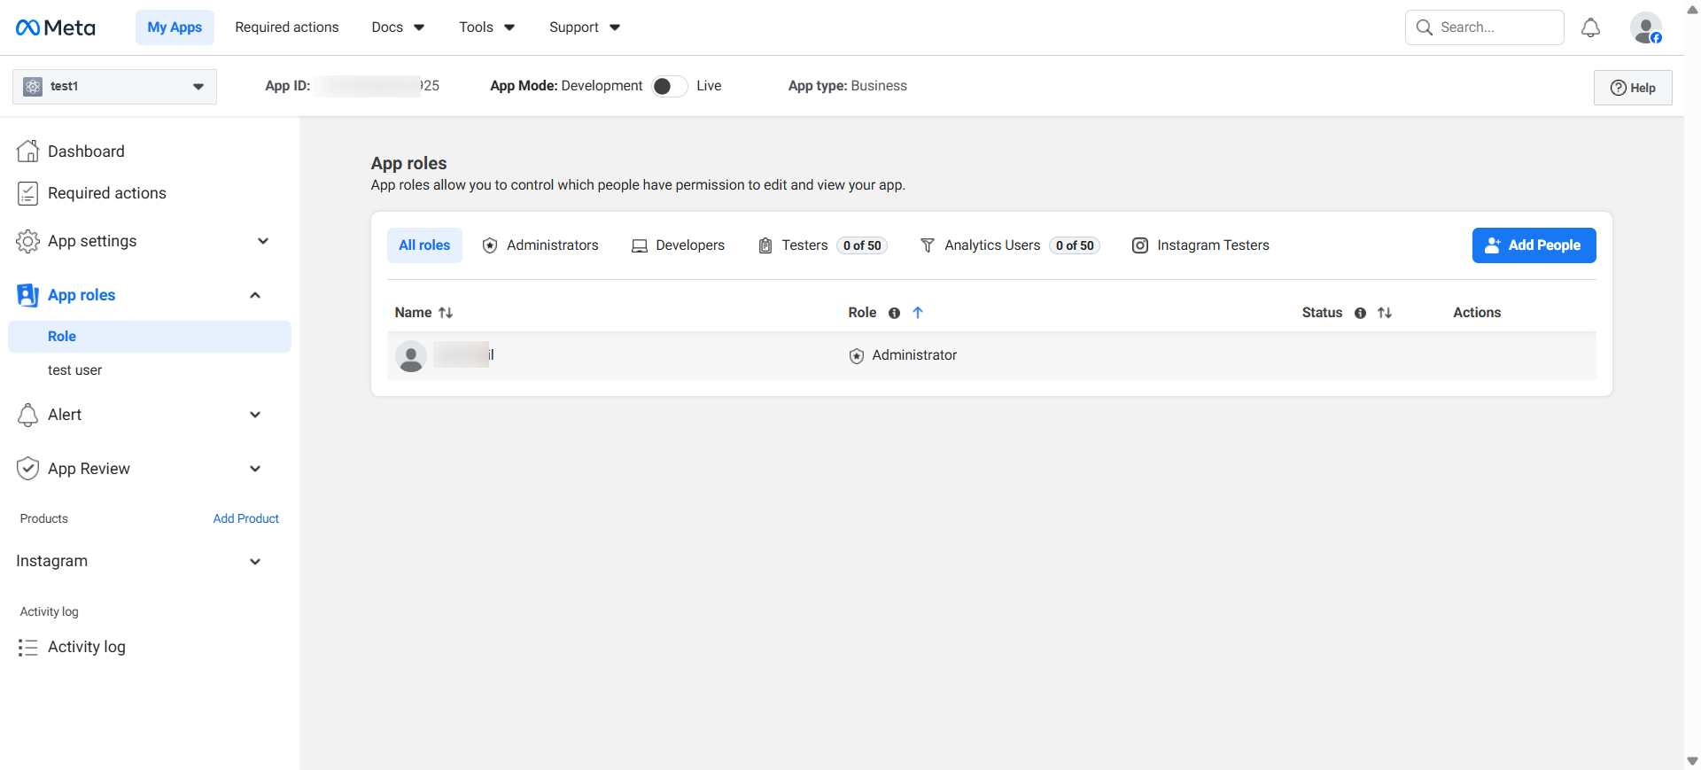Open the notifications bell
This screenshot has width=1701, height=770.
[x=1590, y=27]
